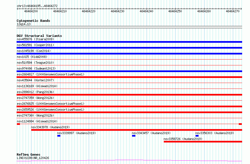250x164 pixels.
Task: Click the small blue marker under nsv3339997
Action: [x=59, y=136]
